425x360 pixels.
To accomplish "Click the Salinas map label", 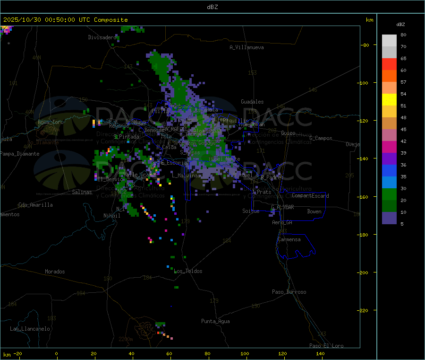I will (x=82, y=192).
